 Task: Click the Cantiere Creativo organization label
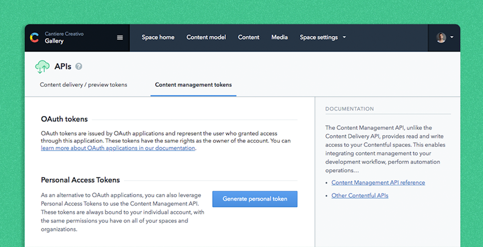64,34
